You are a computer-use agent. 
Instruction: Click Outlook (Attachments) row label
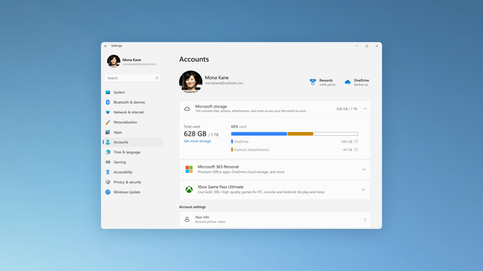tap(252, 150)
